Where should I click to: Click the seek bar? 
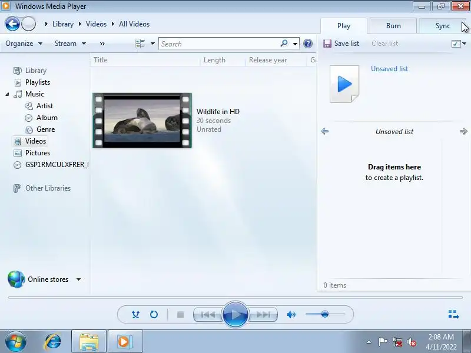coord(235,298)
